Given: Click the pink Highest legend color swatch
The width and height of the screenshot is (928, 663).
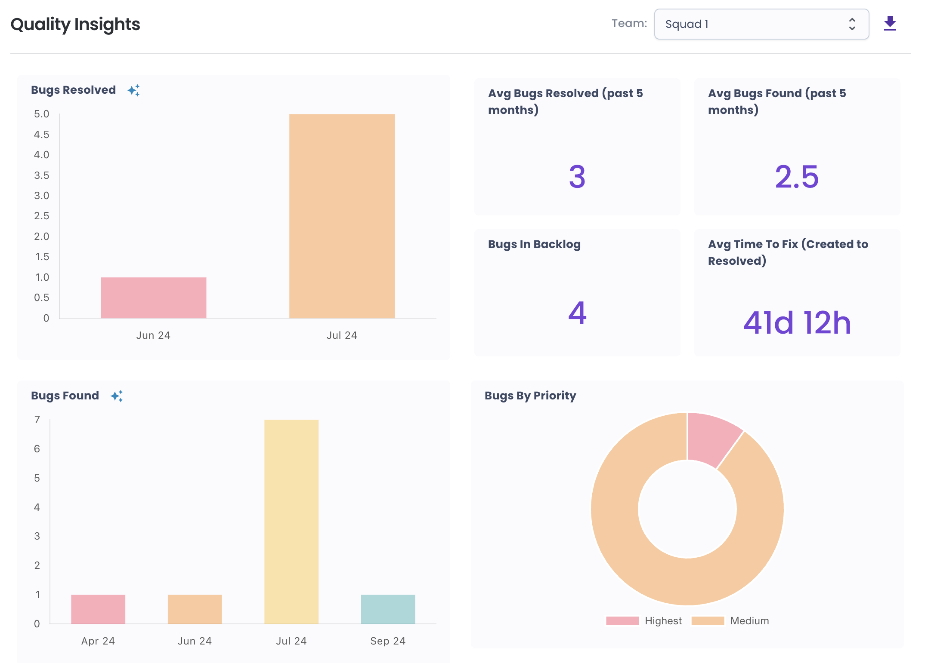Looking at the screenshot, I should tap(622, 621).
